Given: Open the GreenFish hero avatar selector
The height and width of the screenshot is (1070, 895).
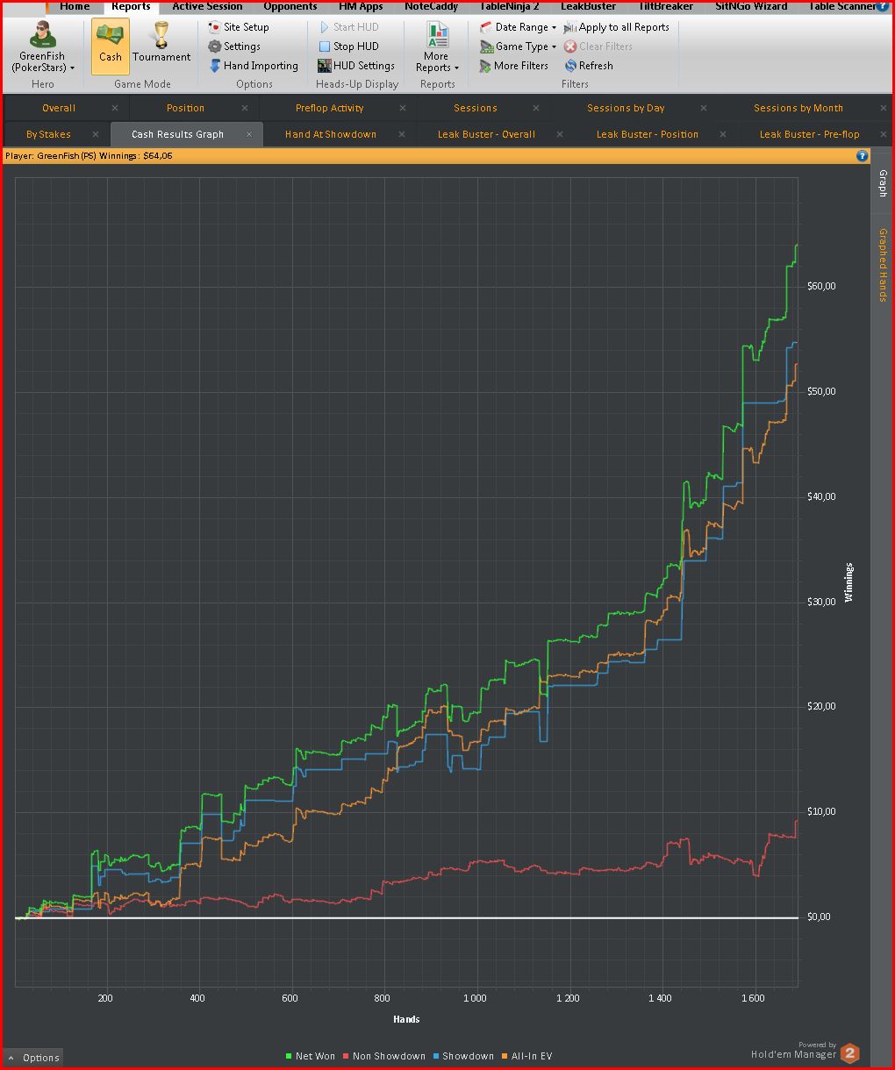Looking at the screenshot, I should click(42, 46).
